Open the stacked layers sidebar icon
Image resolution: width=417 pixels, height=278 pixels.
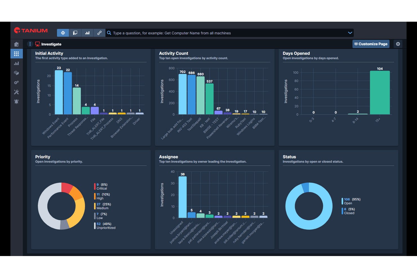[x=16, y=73]
